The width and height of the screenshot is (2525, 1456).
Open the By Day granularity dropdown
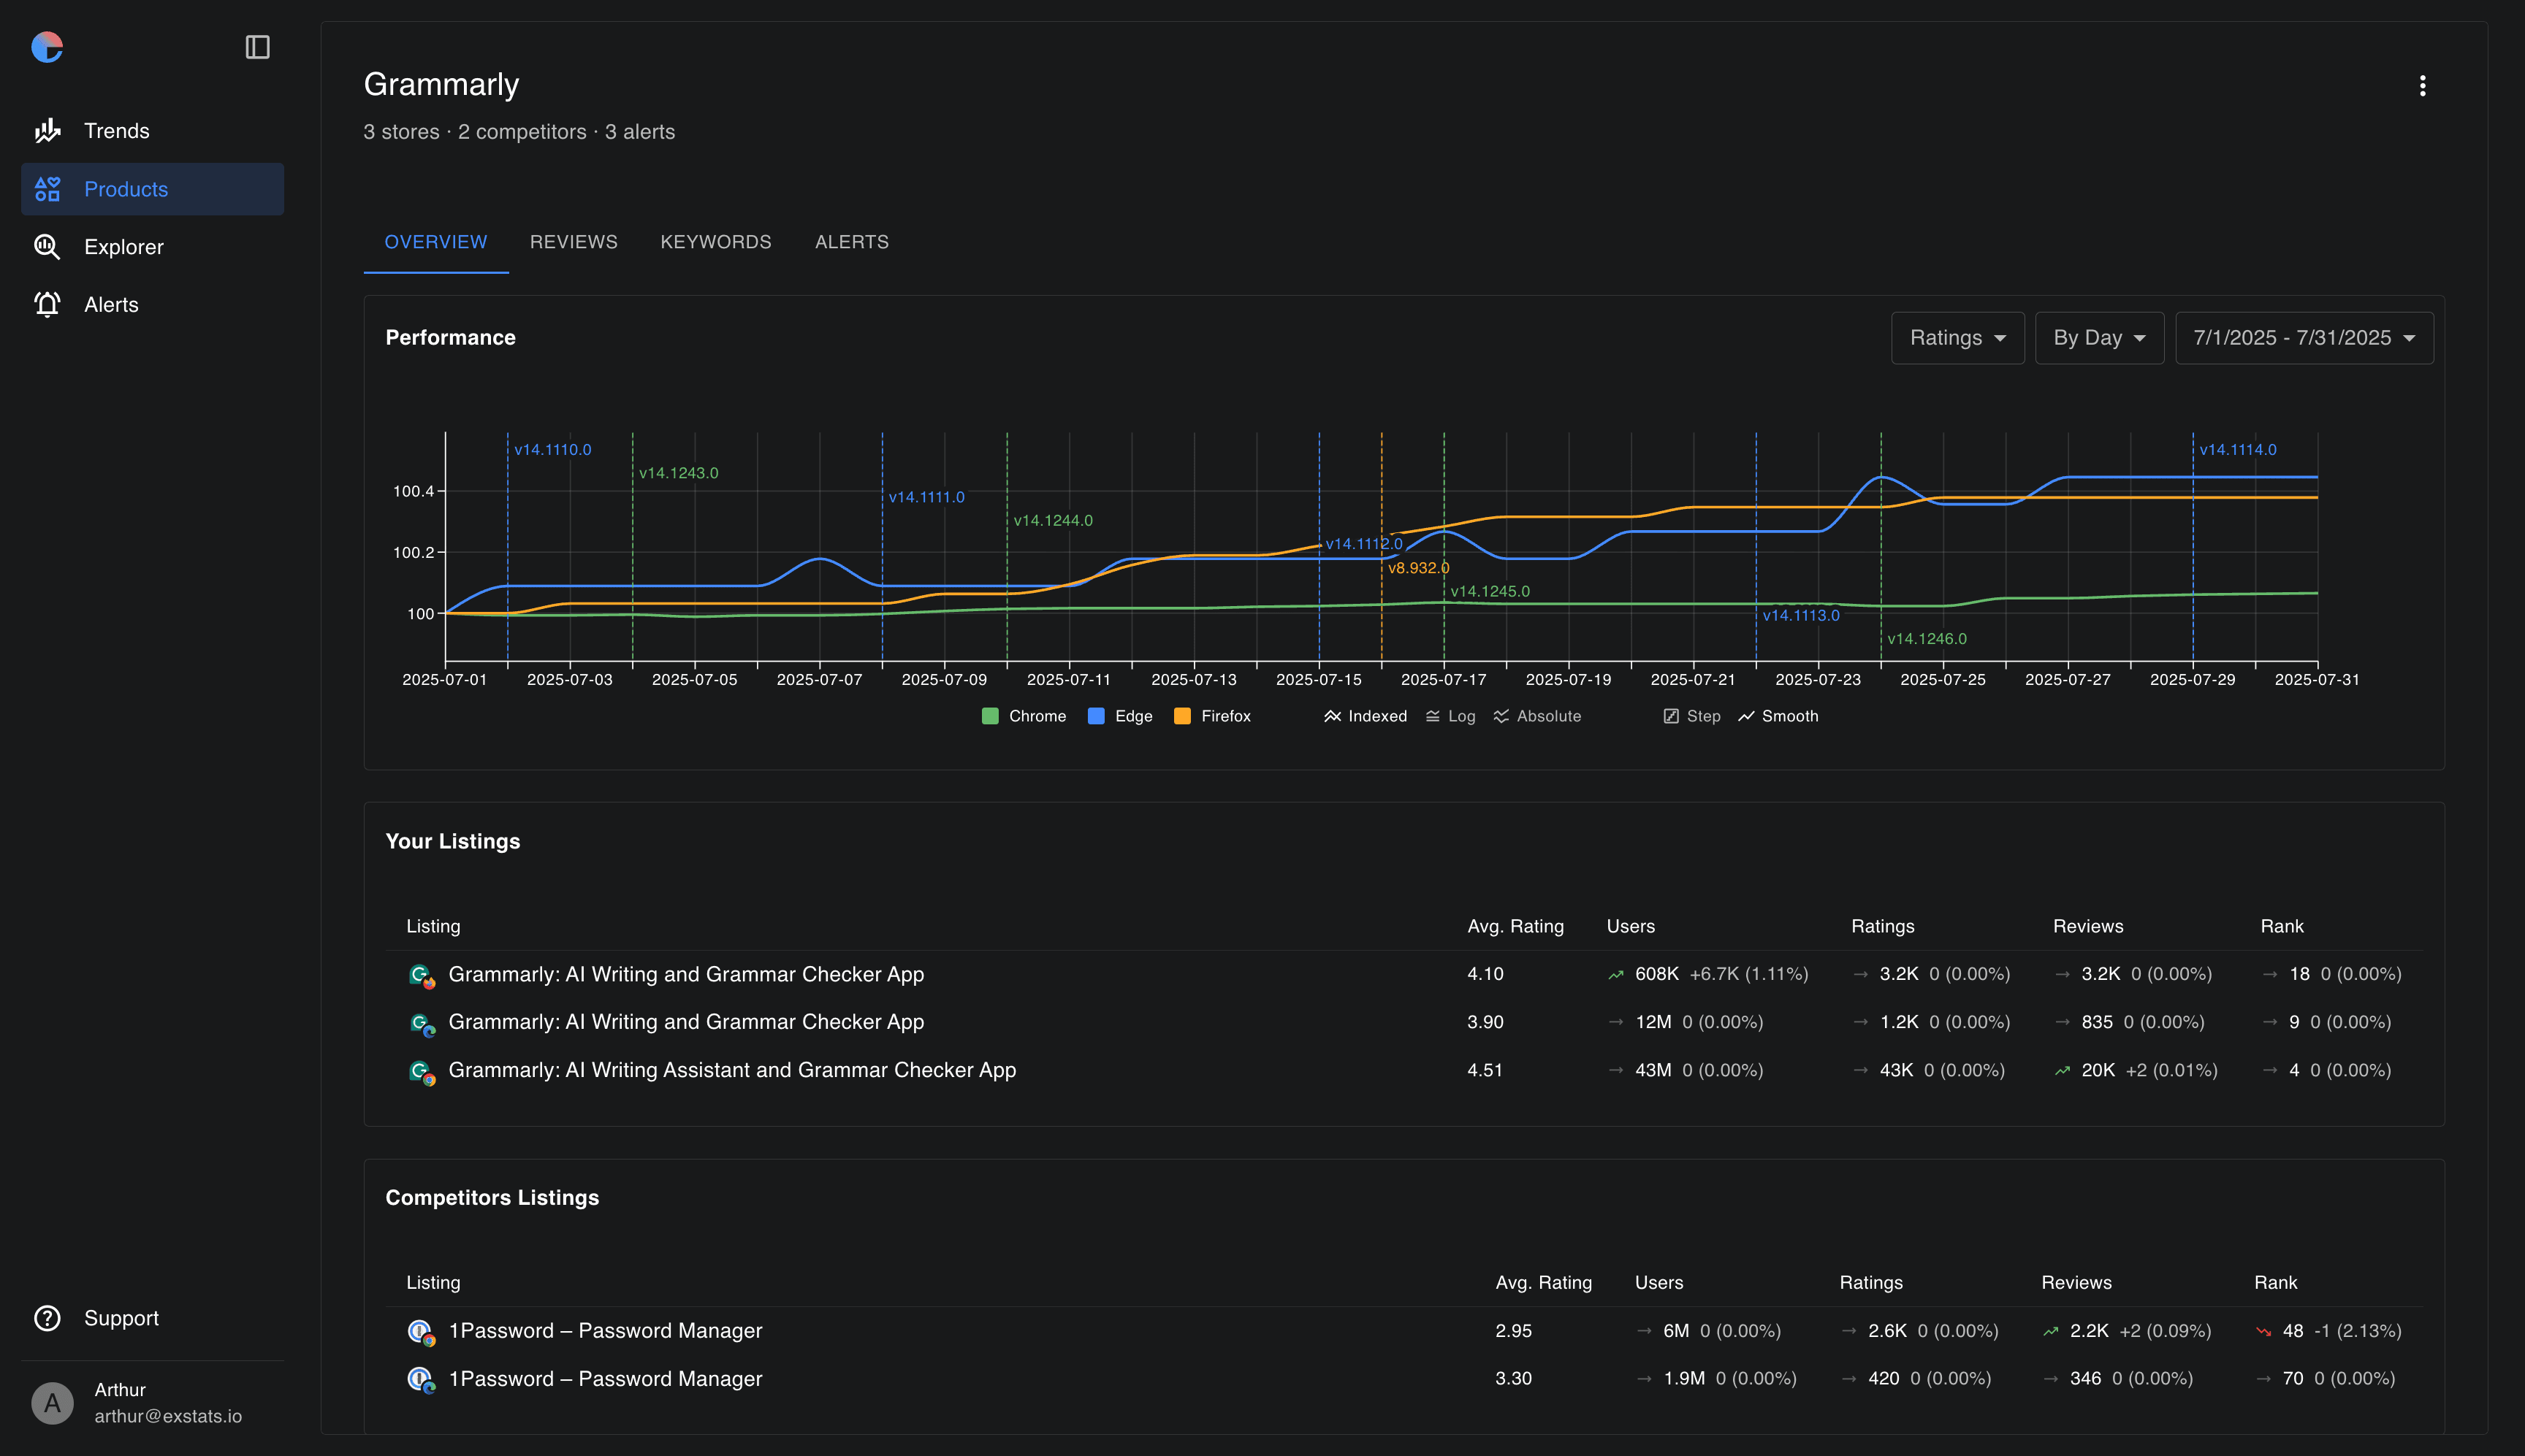[2099, 338]
